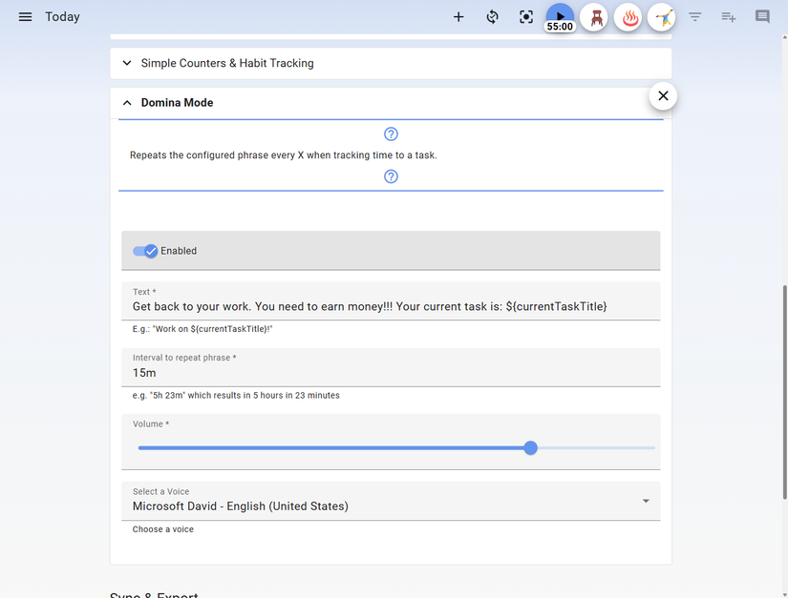Open the hamburger navigation menu
Image resolution: width=788 pixels, height=598 pixels.
point(25,15)
